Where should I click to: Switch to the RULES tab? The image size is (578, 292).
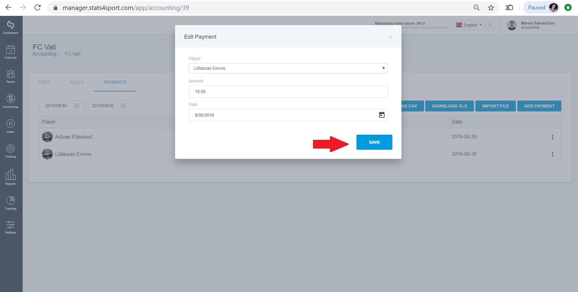point(76,82)
